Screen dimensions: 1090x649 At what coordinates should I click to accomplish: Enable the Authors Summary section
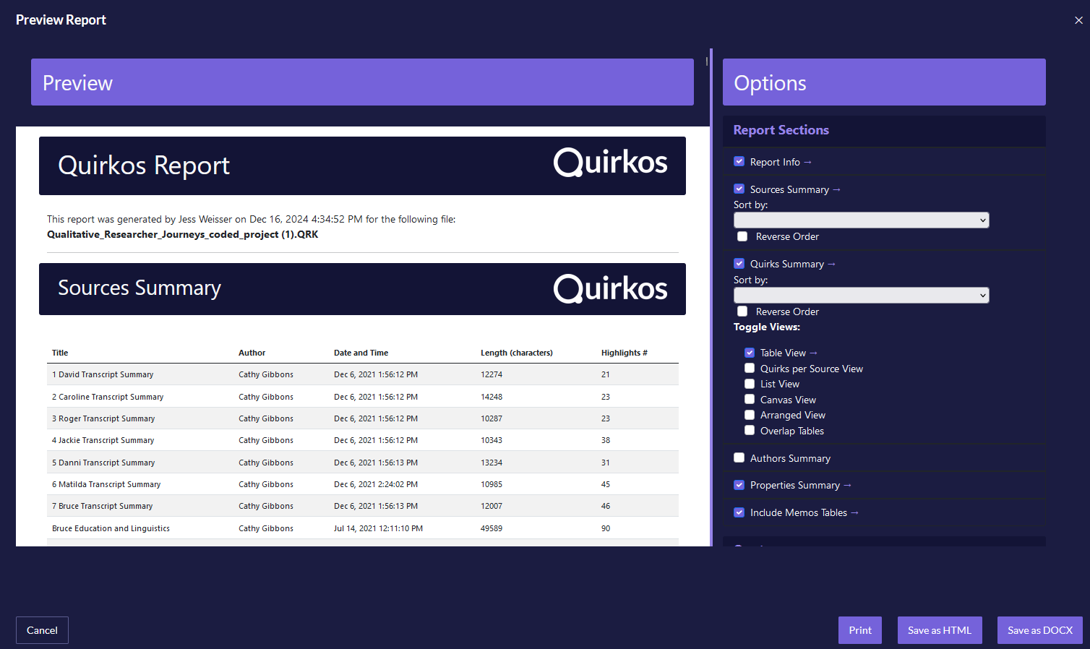click(739, 458)
